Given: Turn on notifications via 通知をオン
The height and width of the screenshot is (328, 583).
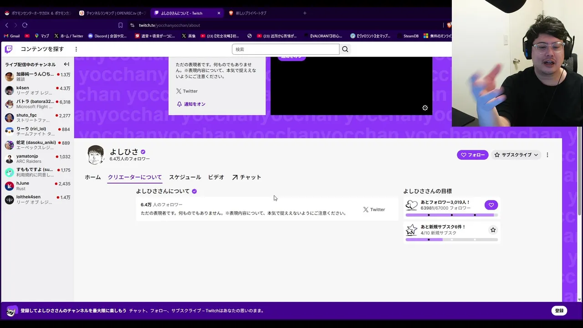Looking at the screenshot, I should [191, 104].
